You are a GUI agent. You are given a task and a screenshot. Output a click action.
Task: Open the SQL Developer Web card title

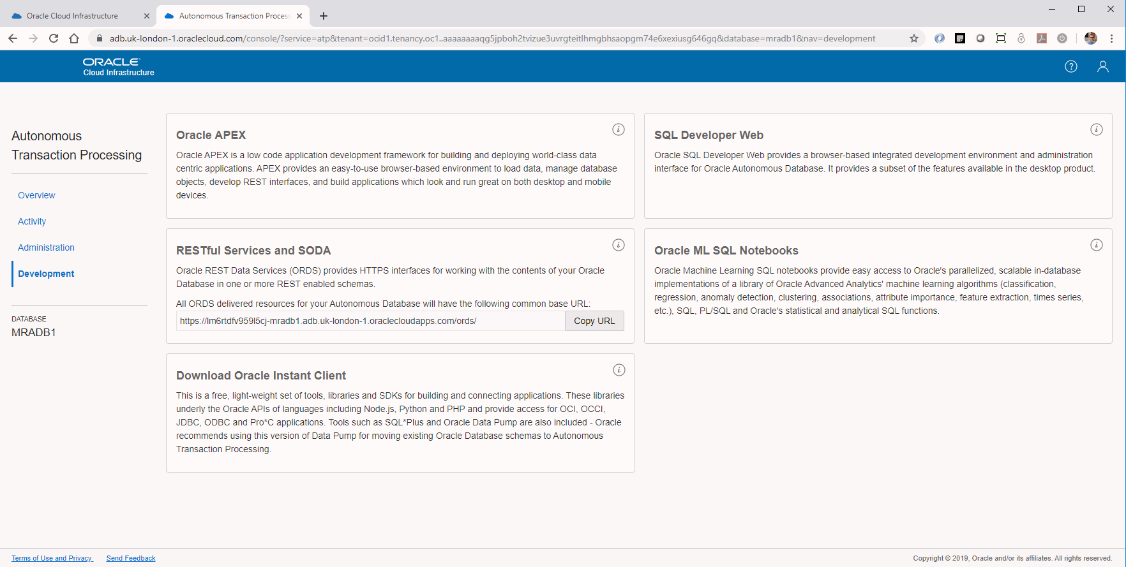[709, 135]
